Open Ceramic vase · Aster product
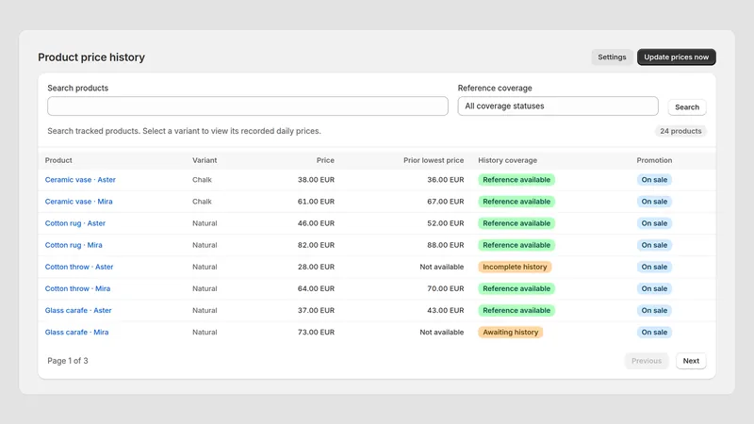This screenshot has height=424, width=754. (x=80, y=180)
